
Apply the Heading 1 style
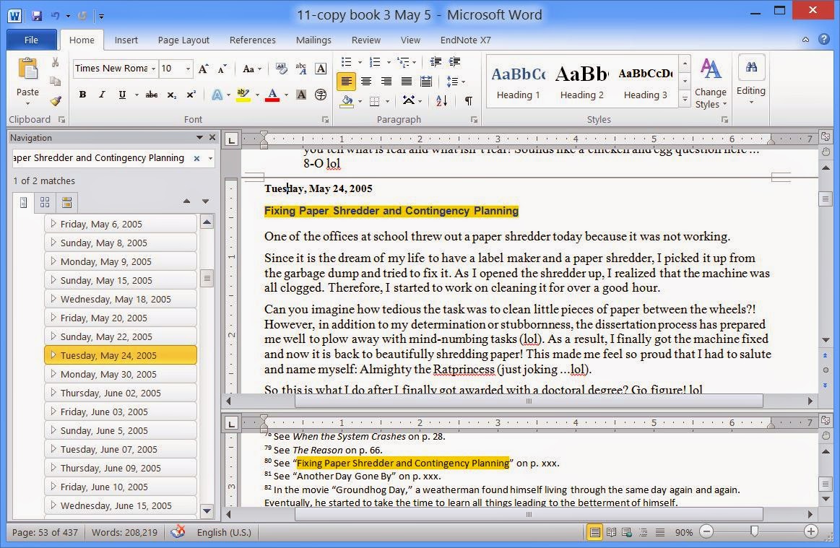click(518, 81)
